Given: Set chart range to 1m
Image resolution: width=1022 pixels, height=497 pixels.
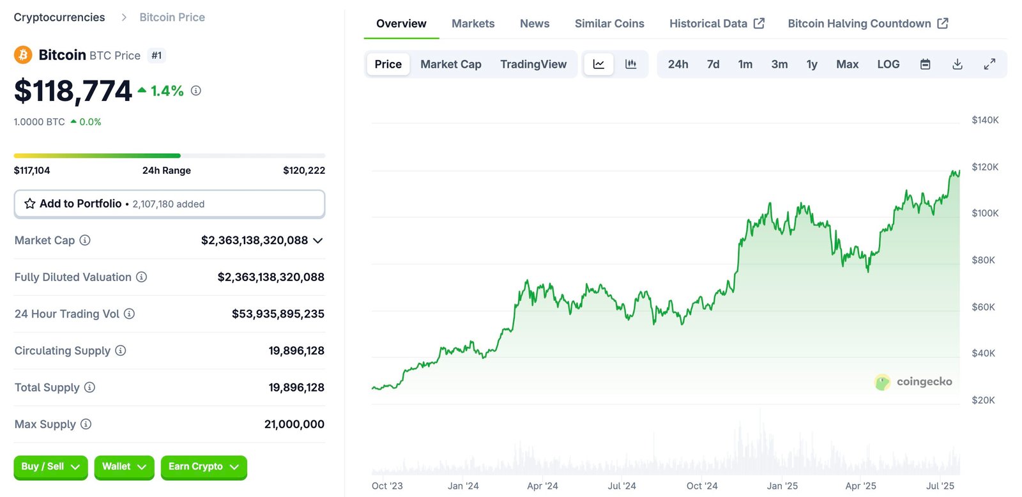Looking at the screenshot, I should pyautogui.click(x=745, y=64).
